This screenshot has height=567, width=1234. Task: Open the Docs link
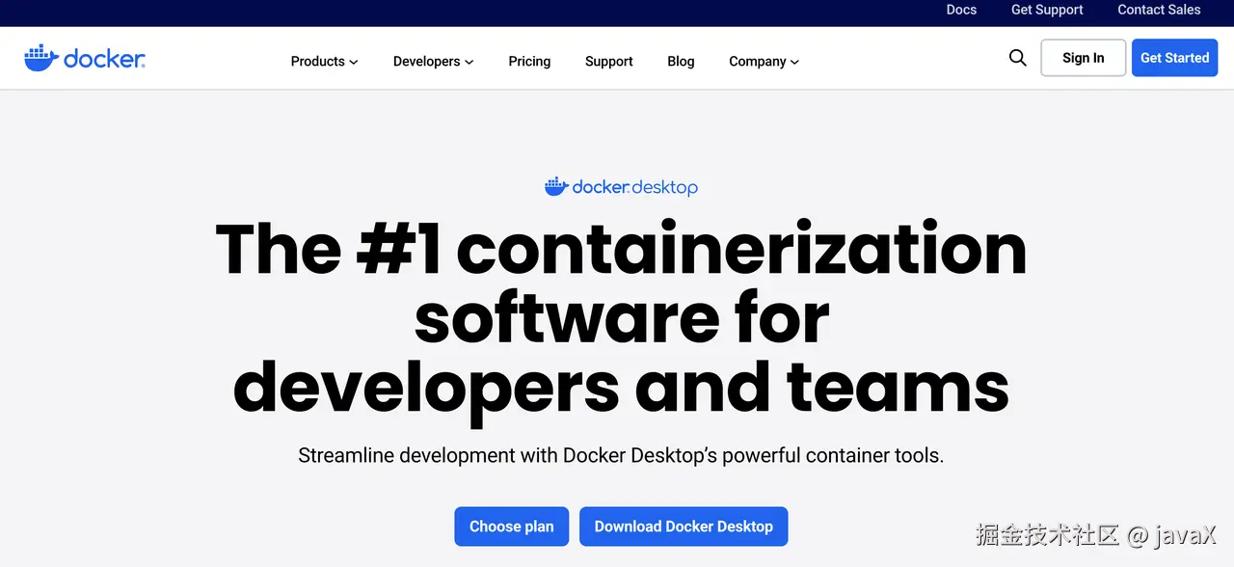(x=961, y=10)
